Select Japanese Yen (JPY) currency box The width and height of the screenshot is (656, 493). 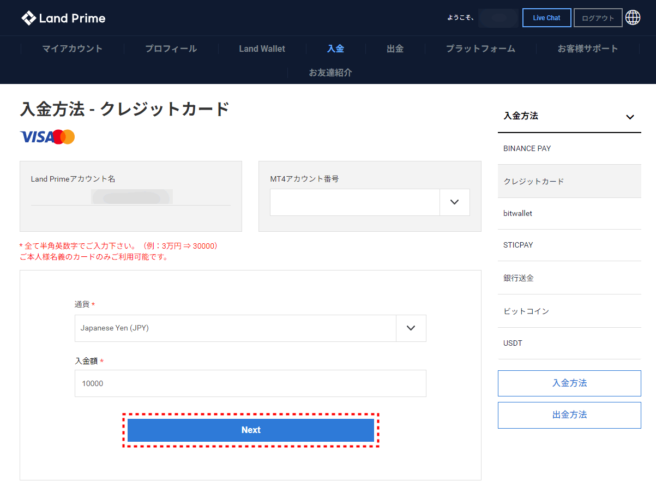[x=236, y=328]
